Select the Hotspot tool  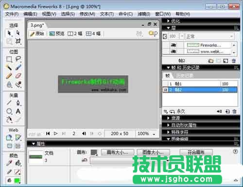point(9,137)
